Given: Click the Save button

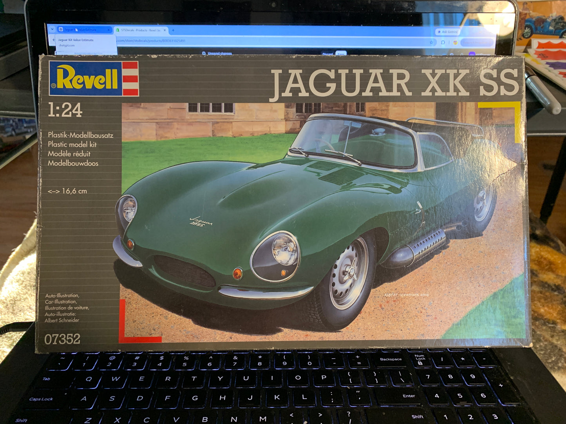Looking at the screenshot, I should tap(341, 54).
